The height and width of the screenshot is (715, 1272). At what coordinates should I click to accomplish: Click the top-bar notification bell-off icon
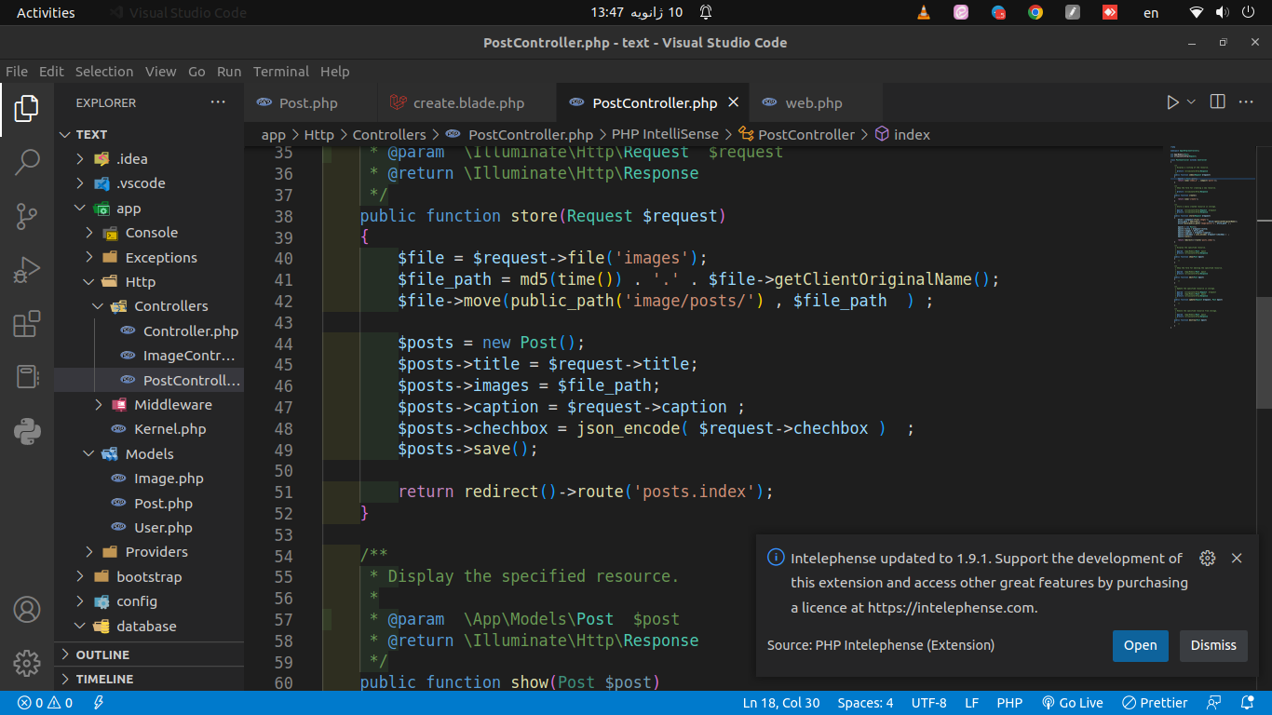[x=706, y=13]
